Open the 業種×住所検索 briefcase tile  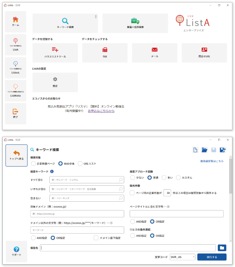(x=135, y=23)
